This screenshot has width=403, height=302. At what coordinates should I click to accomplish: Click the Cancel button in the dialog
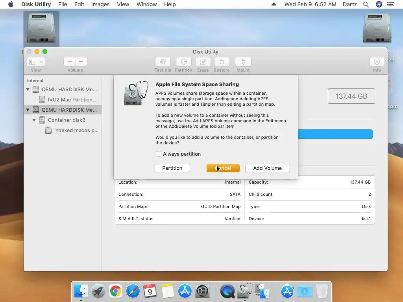pyautogui.click(x=223, y=168)
